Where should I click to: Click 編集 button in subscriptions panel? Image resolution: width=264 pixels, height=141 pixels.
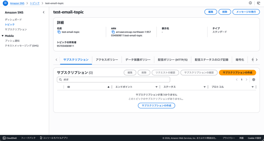130,72
